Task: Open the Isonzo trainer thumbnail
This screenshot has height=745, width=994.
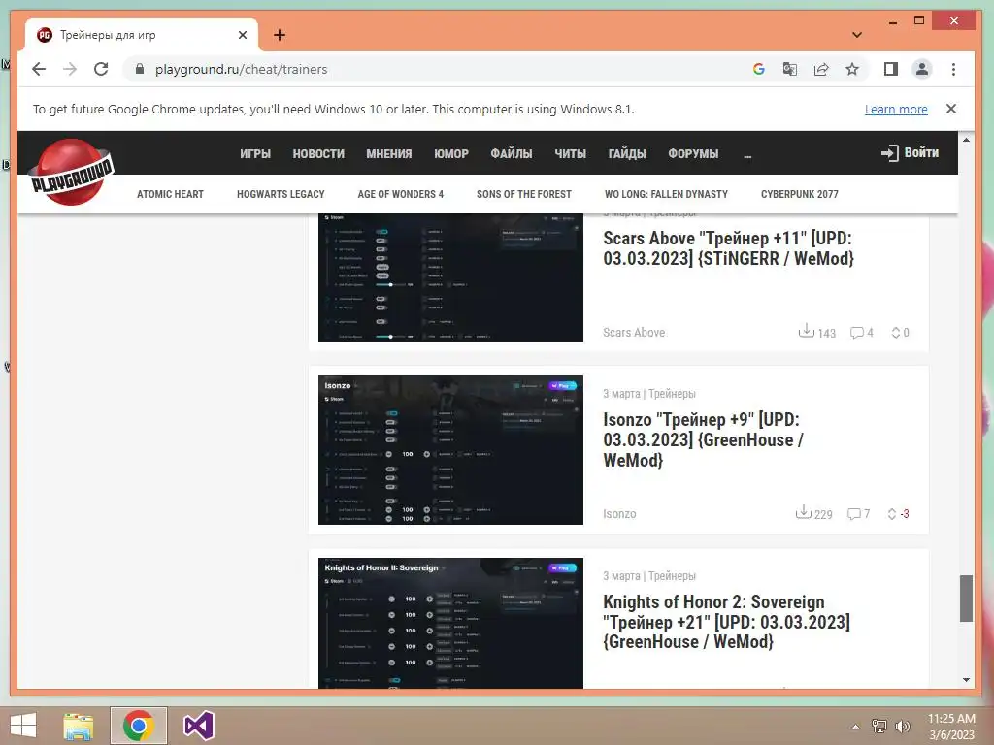Action: click(450, 450)
